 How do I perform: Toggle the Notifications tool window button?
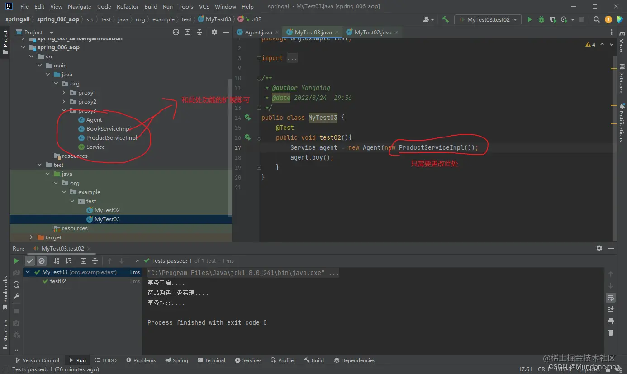click(x=622, y=123)
